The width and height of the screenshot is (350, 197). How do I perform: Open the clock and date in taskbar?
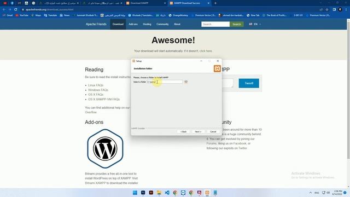pos(337,193)
